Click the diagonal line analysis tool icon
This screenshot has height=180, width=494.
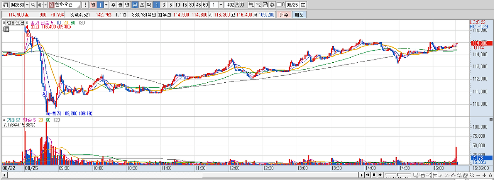click(x=453, y=175)
